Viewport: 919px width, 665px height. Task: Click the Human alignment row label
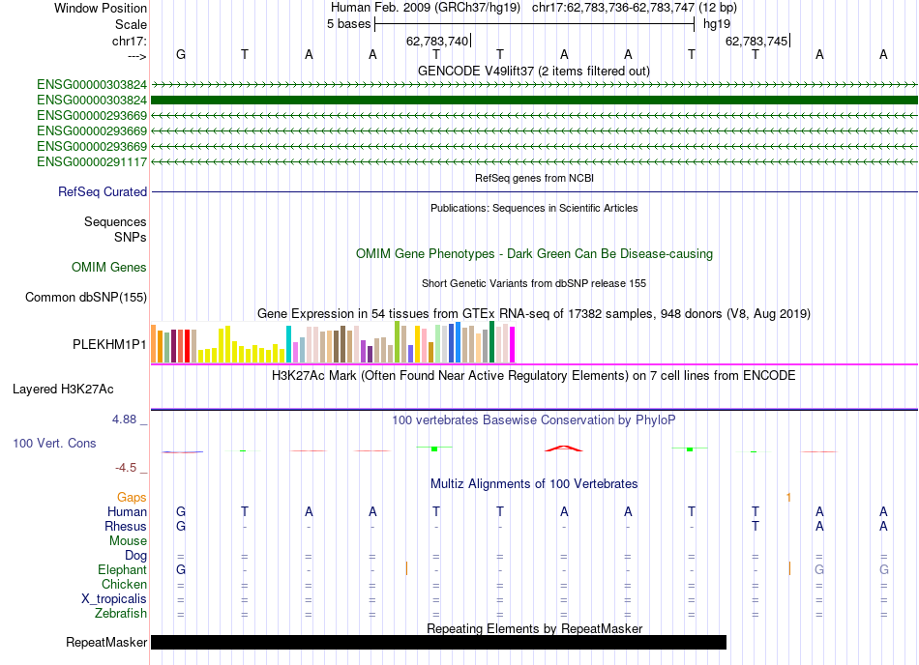(127, 512)
